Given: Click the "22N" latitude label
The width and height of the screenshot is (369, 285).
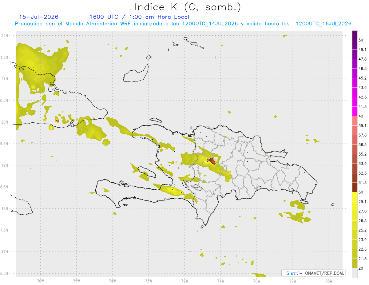Looking at the screenshot, I should pyautogui.click(x=5, y=35).
